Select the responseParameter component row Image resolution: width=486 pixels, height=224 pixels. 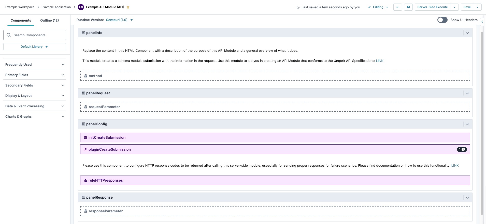[275, 211]
